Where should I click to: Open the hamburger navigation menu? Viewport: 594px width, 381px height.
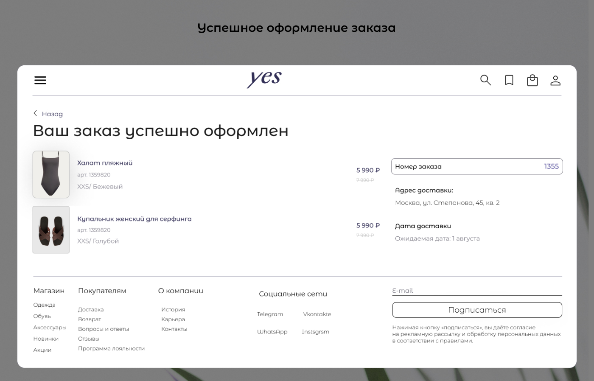tap(40, 80)
